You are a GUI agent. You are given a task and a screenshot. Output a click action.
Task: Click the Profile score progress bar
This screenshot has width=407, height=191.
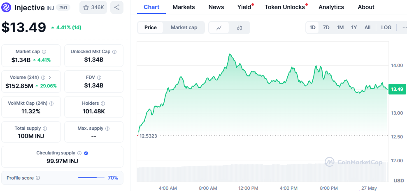pyautogui.click(x=91, y=178)
